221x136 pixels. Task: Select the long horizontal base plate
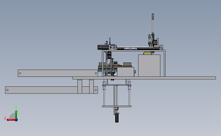(144, 78)
